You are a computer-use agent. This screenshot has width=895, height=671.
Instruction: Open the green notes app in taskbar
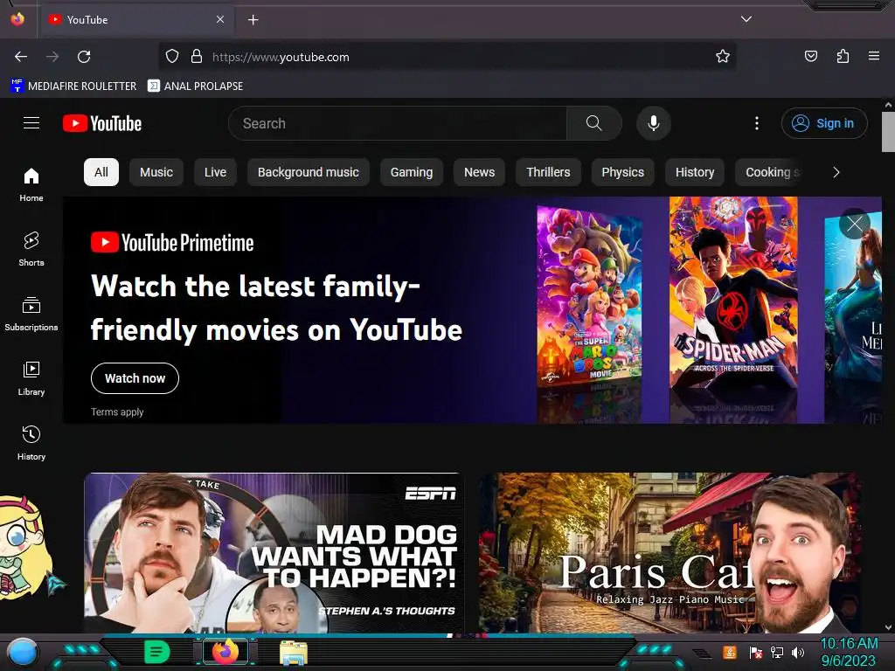click(x=157, y=652)
